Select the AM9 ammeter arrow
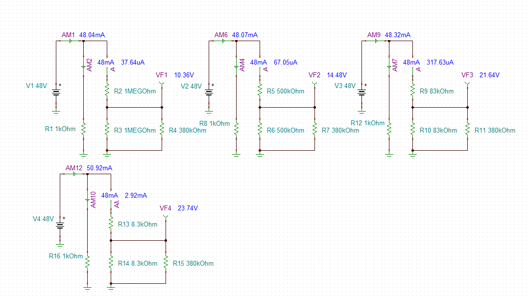 pyautogui.click(x=376, y=41)
